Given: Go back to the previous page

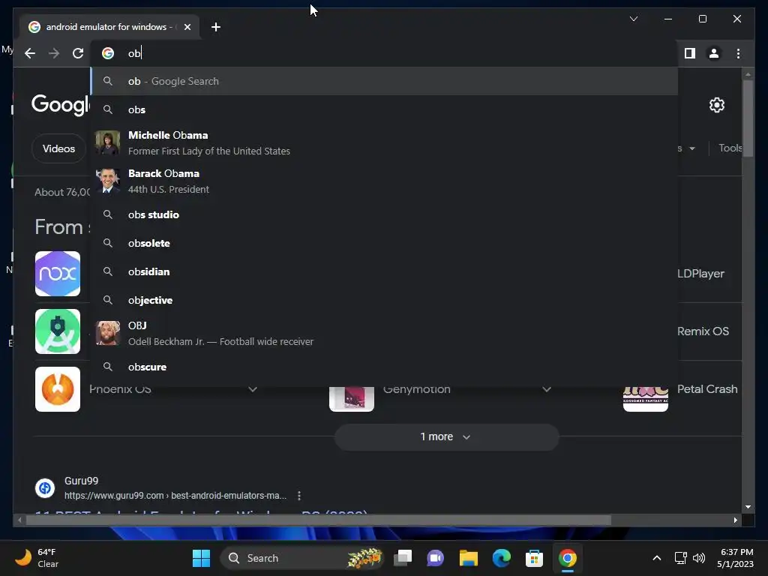Looking at the screenshot, I should pos(30,53).
